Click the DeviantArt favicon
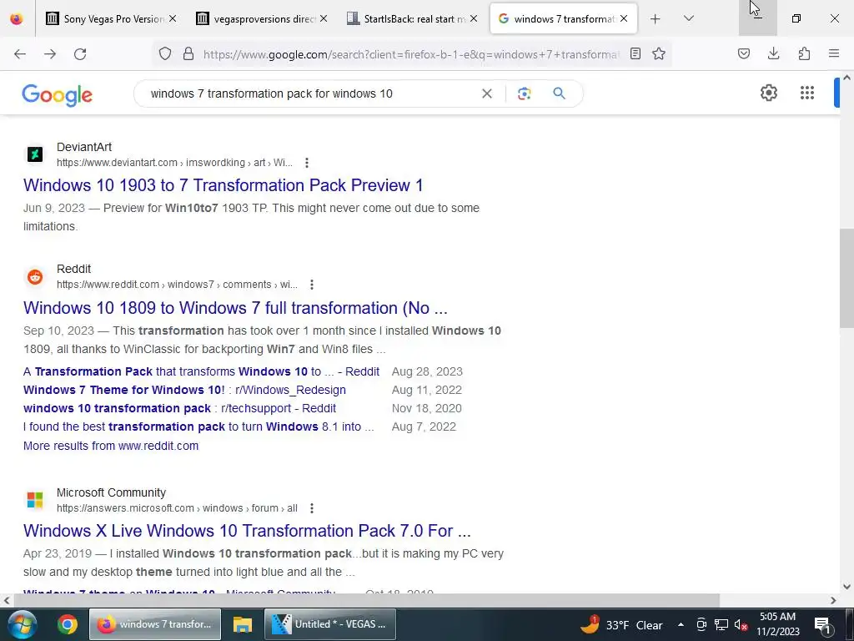The height and width of the screenshot is (641, 854). [35, 154]
